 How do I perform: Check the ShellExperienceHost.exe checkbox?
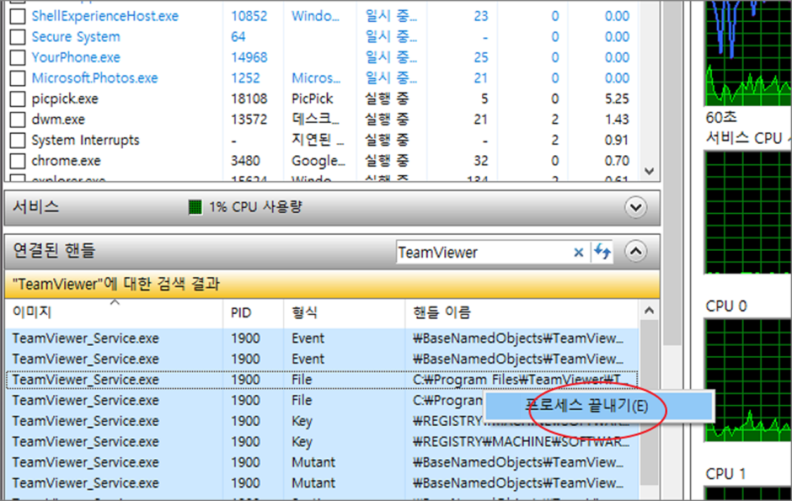pos(18,16)
